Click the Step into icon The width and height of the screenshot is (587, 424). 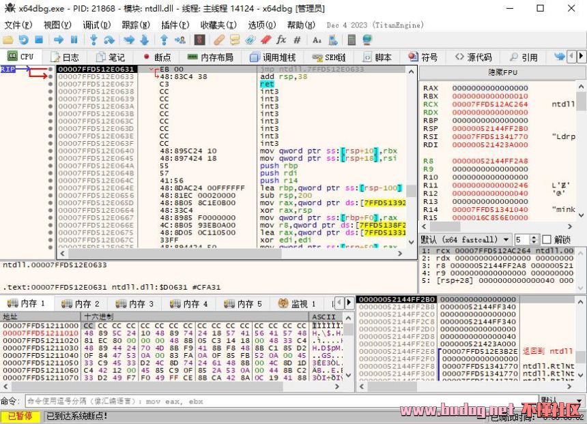pyautogui.click(x=94, y=40)
